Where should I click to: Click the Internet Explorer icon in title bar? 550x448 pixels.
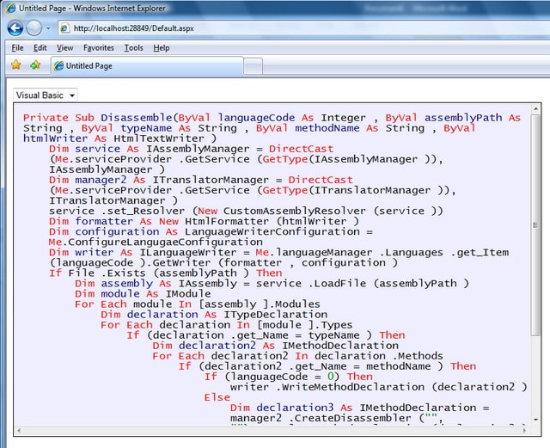coord(11,8)
